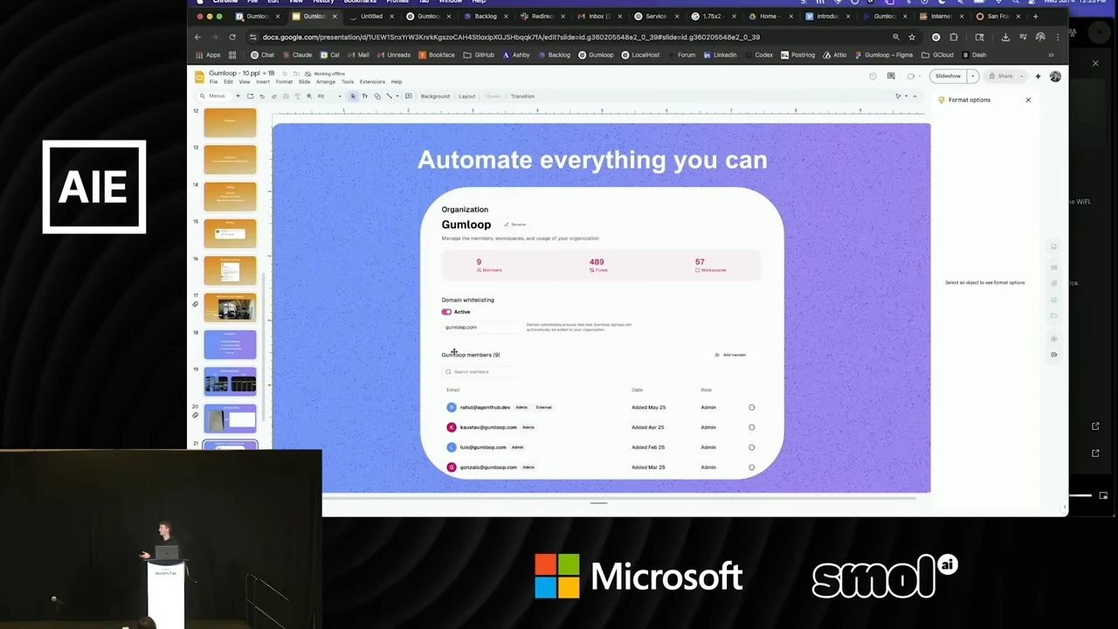Click the move-to-folder icon by title
The image size is (1118, 629).
pos(297,73)
